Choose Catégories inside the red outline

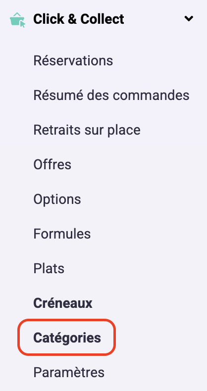click(x=67, y=338)
